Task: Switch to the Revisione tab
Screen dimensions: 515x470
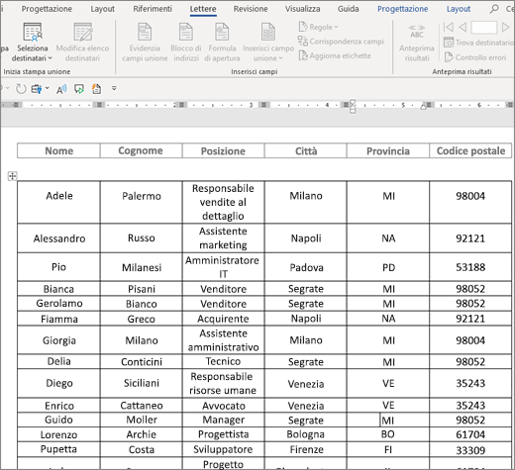Action: pos(251,9)
